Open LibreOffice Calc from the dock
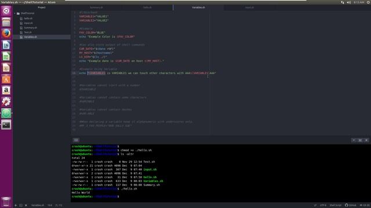The image size is (371, 208). point(6,57)
